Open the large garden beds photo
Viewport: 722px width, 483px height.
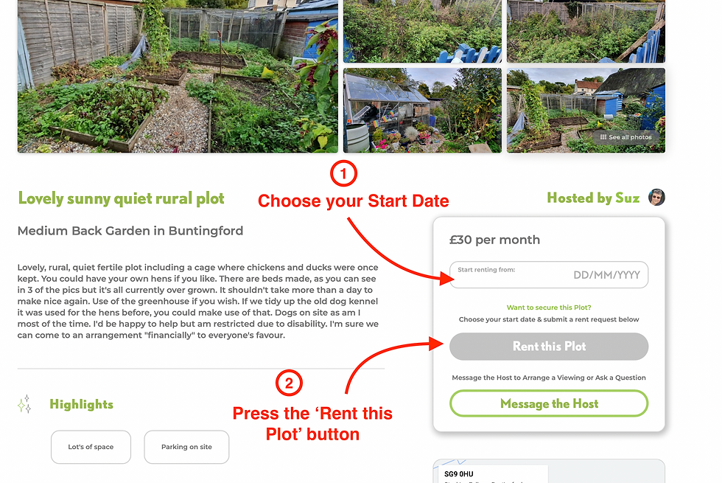[178, 76]
